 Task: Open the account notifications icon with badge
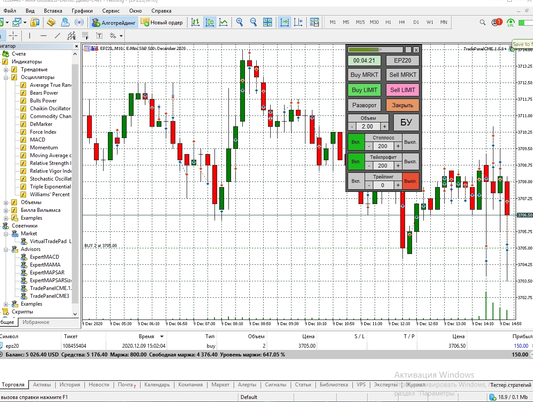coord(496,22)
